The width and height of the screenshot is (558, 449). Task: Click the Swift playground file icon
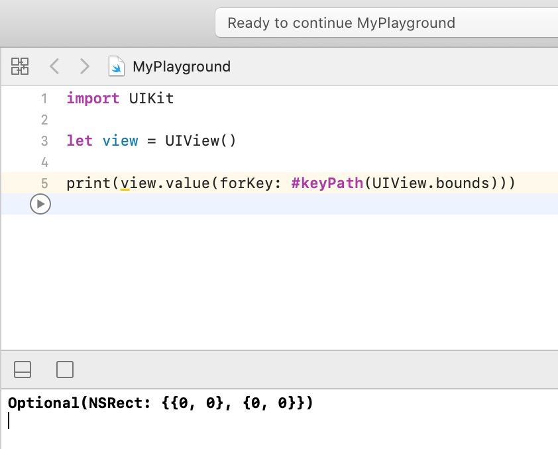pyautogui.click(x=117, y=66)
